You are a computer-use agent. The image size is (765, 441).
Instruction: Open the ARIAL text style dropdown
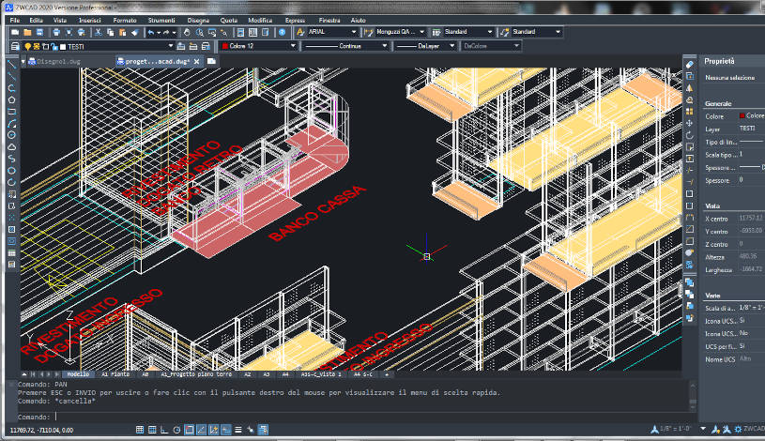tap(331, 32)
